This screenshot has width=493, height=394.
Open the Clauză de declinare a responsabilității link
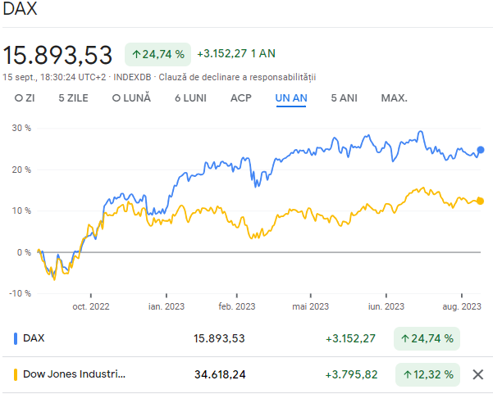pos(237,77)
